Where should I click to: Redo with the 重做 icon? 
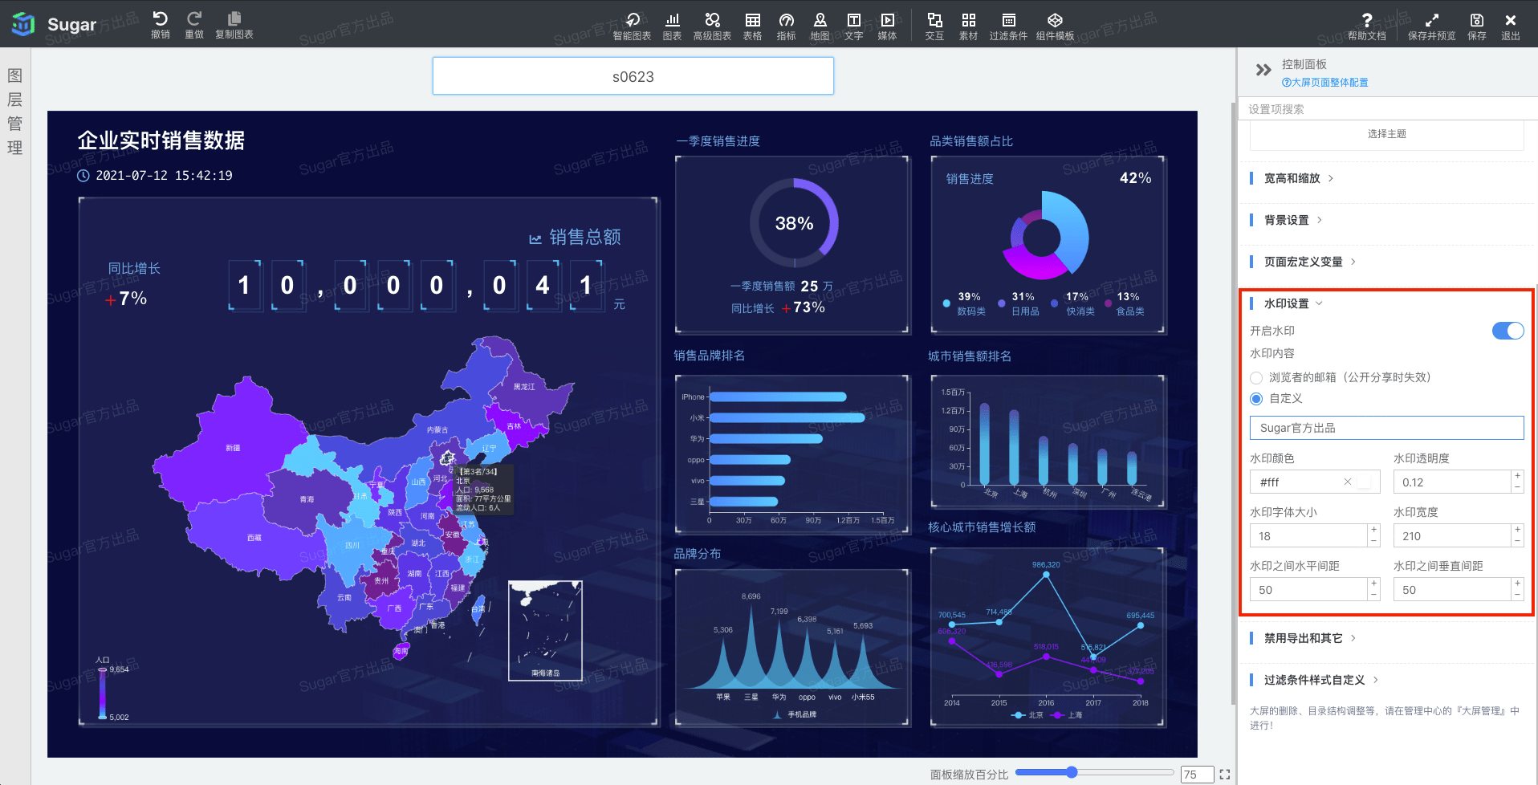point(193,24)
